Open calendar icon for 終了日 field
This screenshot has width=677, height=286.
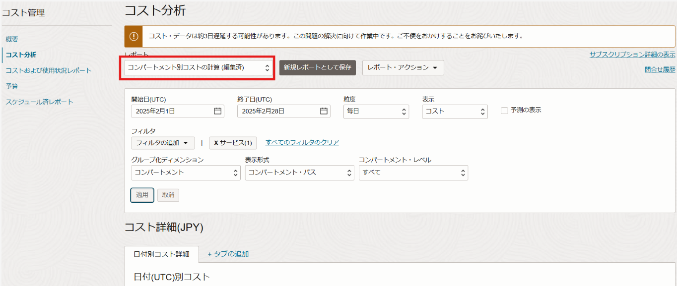click(324, 111)
